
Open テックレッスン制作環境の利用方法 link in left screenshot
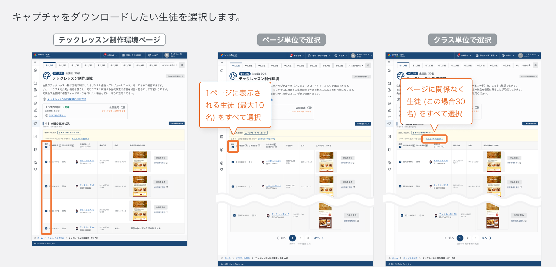point(67,99)
